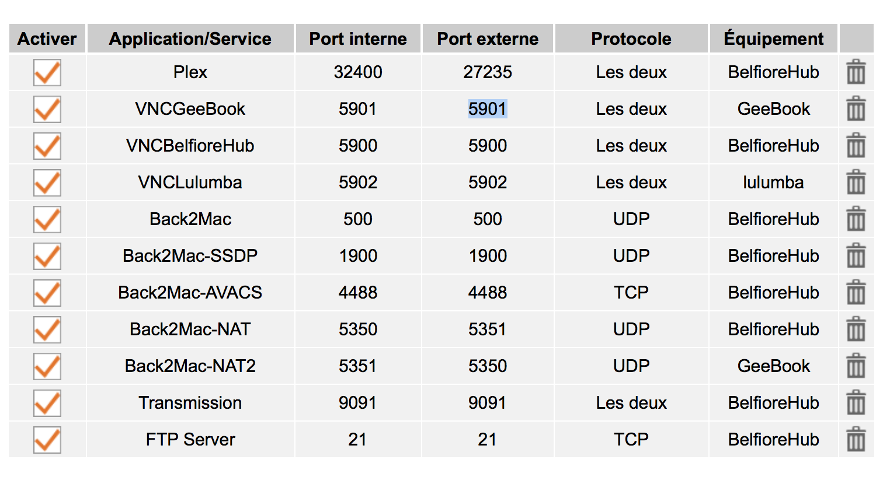The height and width of the screenshot is (477, 890).
Task: Click the VNCLulumba service name
Action: tap(190, 183)
